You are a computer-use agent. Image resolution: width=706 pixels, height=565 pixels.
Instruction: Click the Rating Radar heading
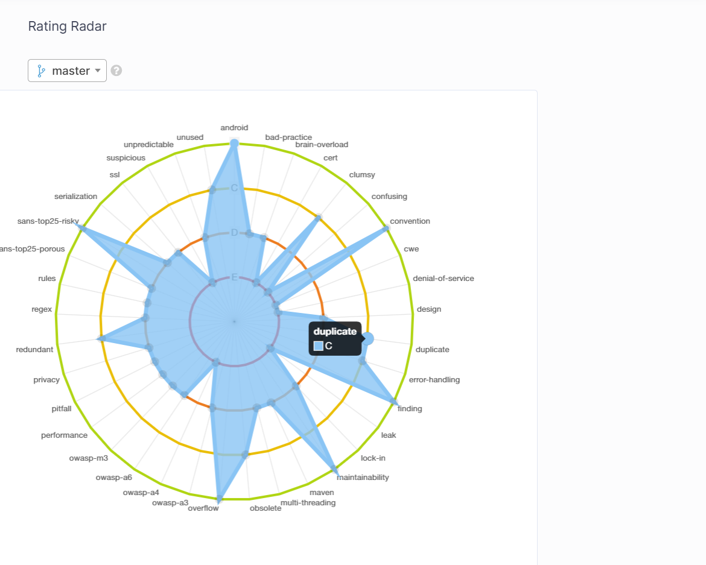click(67, 27)
